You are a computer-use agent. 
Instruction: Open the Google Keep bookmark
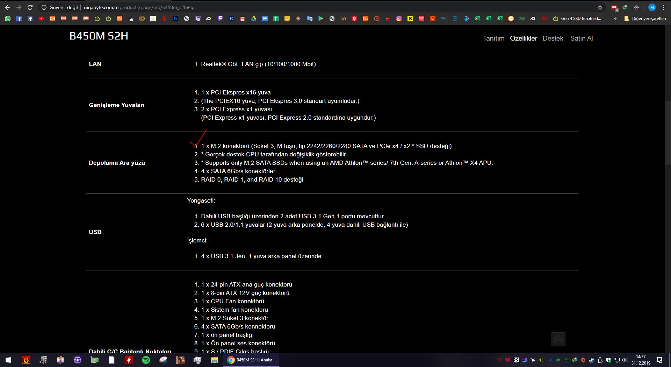[287, 19]
